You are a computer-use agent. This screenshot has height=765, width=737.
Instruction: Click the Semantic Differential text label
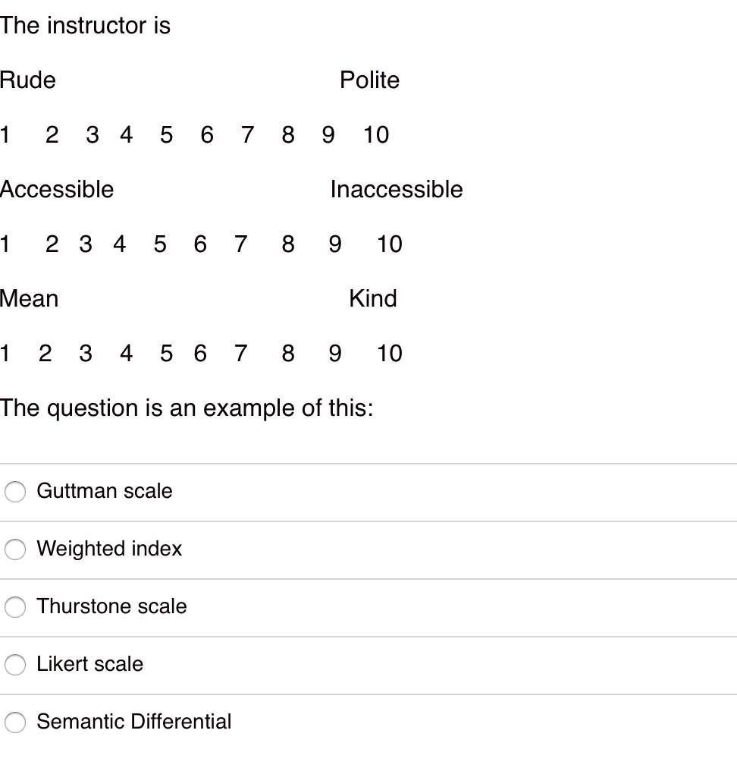coord(134,722)
